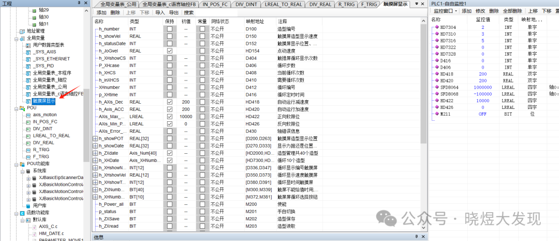This screenshot has height=241, width=559.
Task: Click 搜索 in variable table toolbar
Action: pos(189,12)
